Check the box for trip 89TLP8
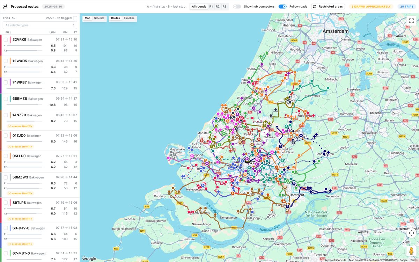Viewport: 419px width, 262px height. [6, 203]
